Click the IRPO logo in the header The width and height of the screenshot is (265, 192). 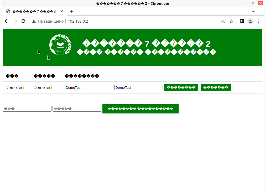coord(60,45)
